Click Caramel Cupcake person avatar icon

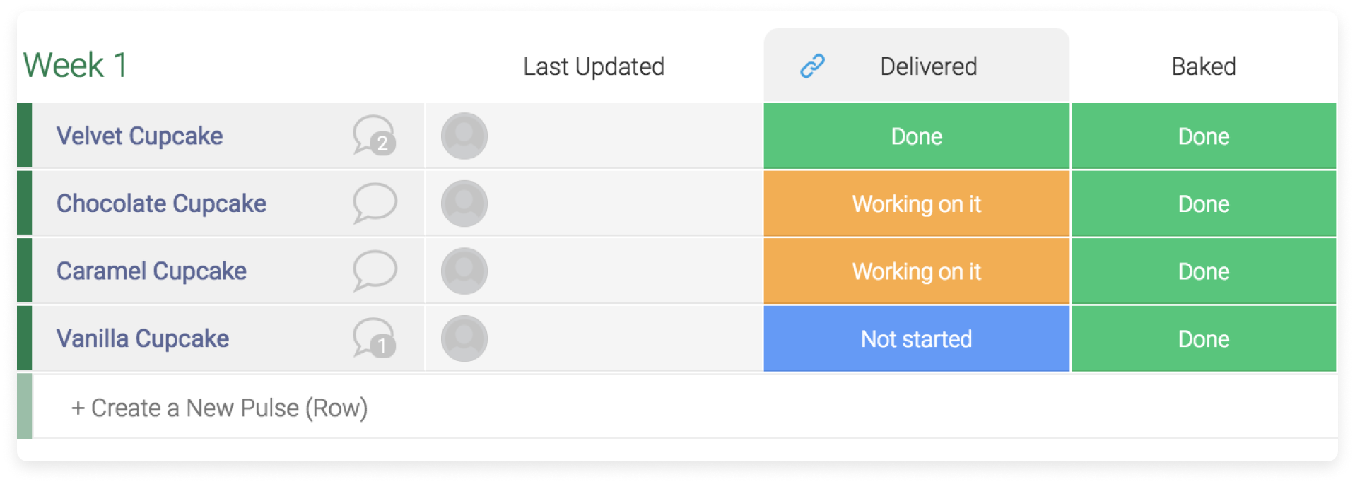464,271
